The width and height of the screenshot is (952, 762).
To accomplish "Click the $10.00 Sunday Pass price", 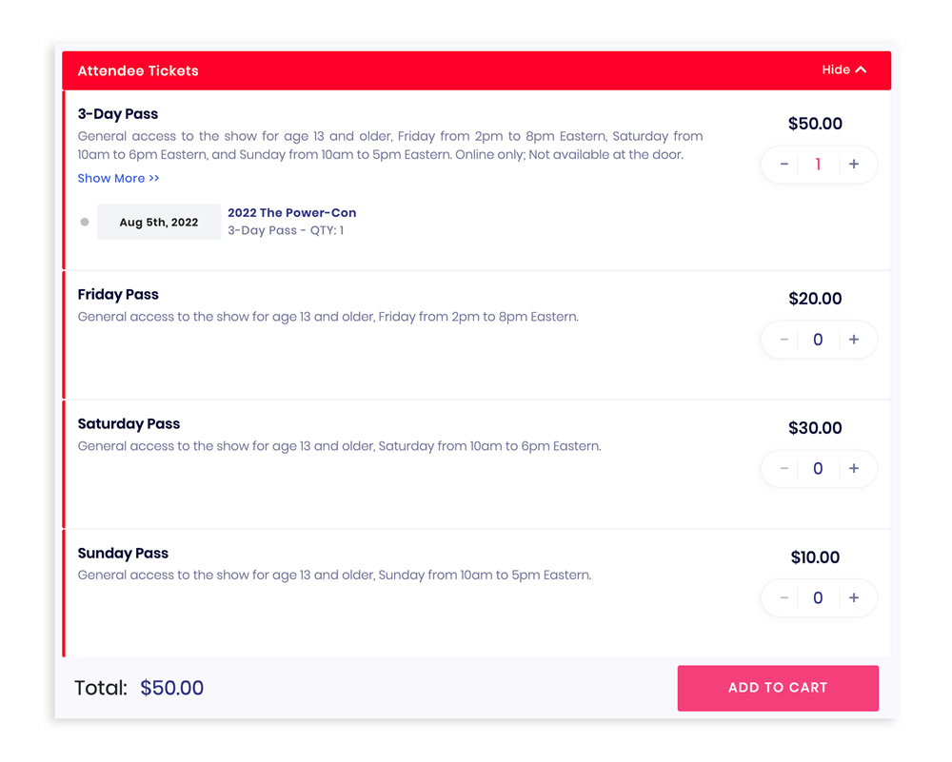I will [815, 557].
